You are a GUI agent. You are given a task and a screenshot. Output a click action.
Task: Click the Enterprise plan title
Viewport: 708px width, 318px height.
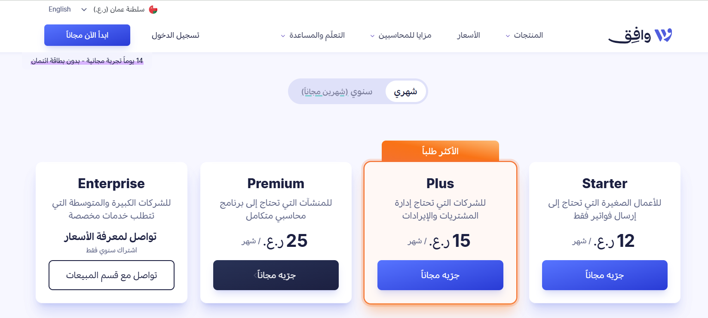point(111,183)
